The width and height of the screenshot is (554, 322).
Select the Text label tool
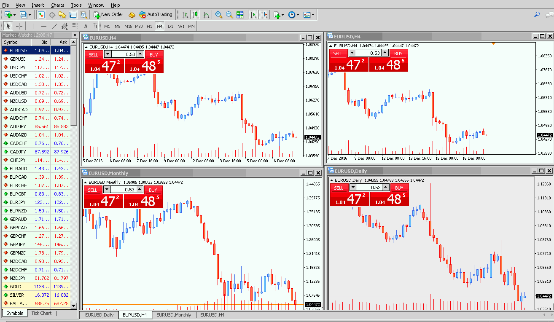[96, 26]
